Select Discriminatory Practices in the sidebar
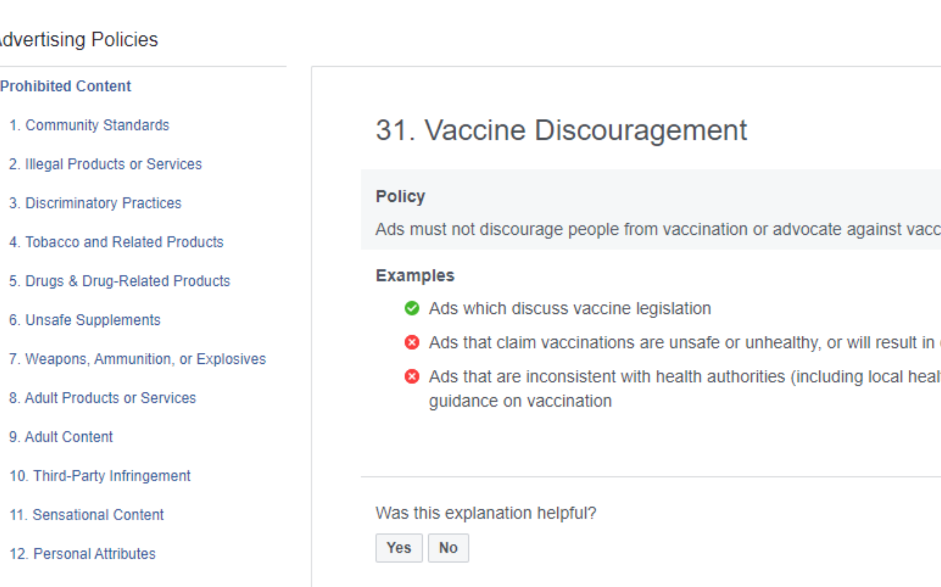 pos(95,203)
